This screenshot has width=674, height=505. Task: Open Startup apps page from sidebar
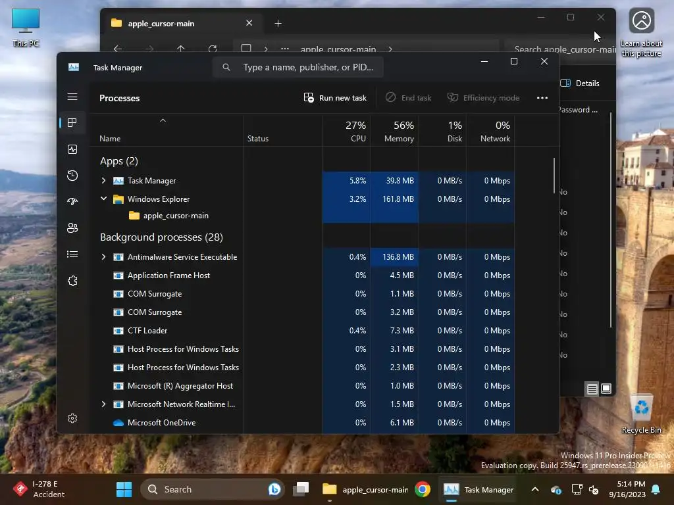pyautogui.click(x=72, y=201)
